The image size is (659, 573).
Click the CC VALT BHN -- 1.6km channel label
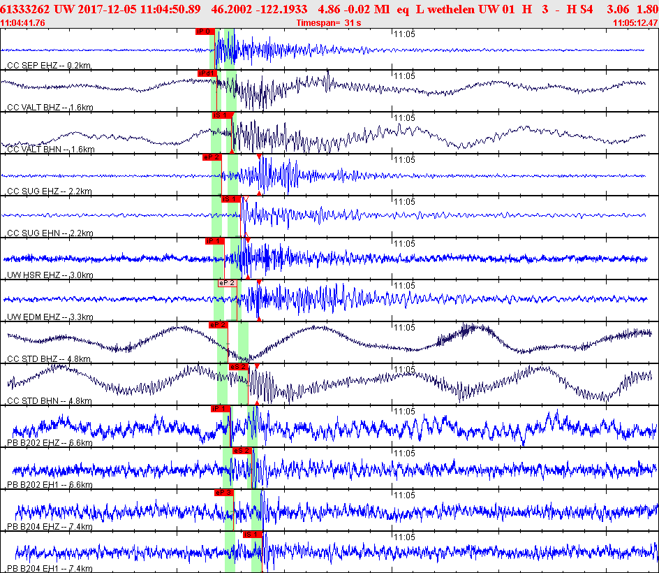coord(51,149)
